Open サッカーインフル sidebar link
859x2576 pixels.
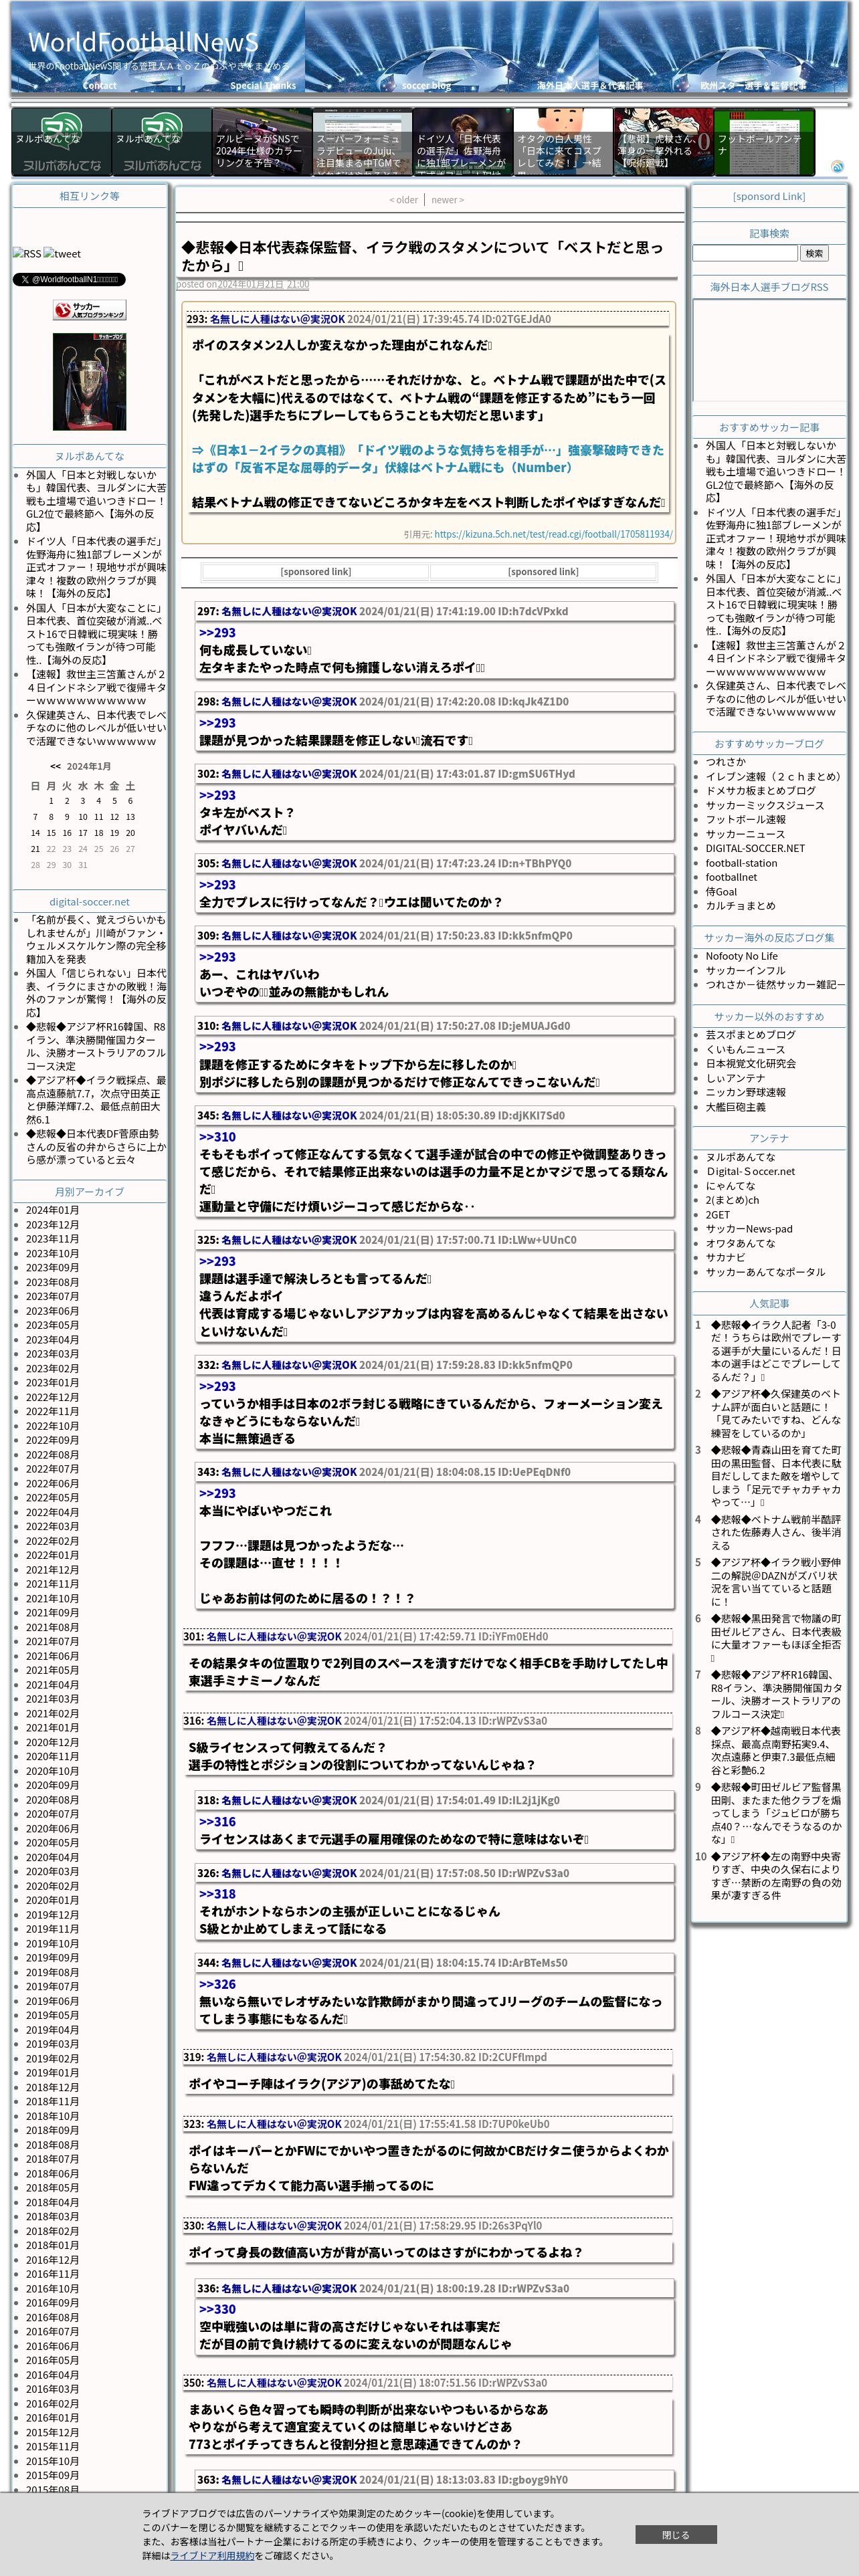pos(746,970)
